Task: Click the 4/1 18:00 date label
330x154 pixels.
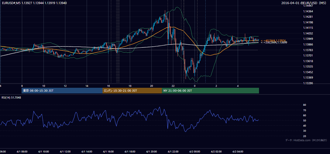Action: [130, 152]
